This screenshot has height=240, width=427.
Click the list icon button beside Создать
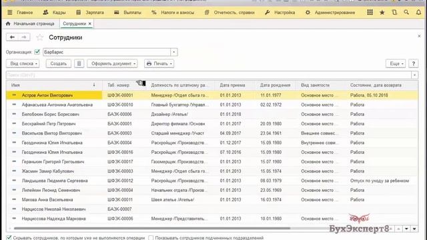click(79, 64)
